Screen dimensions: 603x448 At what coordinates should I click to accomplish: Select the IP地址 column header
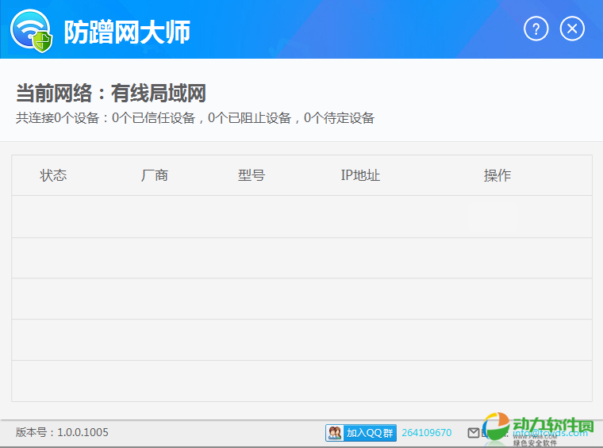click(x=360, y=175)
